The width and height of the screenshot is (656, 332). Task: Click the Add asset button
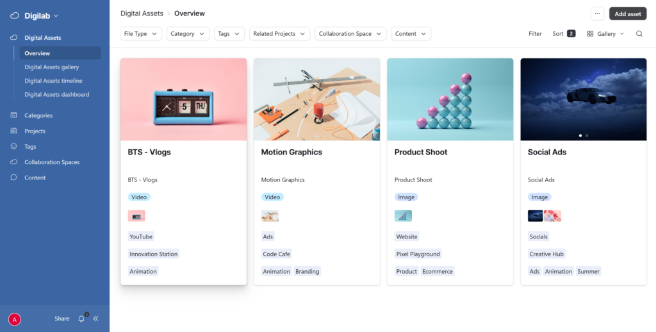click(x=628, y=14)
